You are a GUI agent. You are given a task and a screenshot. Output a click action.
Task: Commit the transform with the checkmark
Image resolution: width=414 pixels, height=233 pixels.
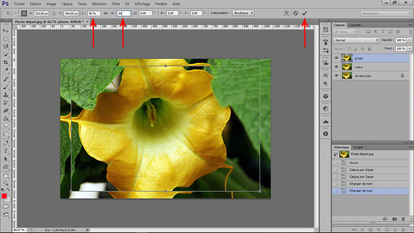[305, 13]
